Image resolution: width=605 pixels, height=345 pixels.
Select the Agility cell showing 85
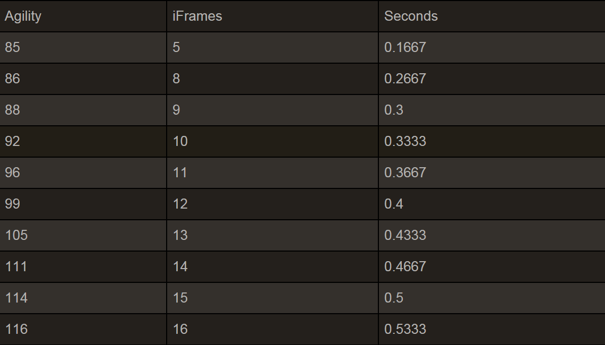(x=13, y=48)
